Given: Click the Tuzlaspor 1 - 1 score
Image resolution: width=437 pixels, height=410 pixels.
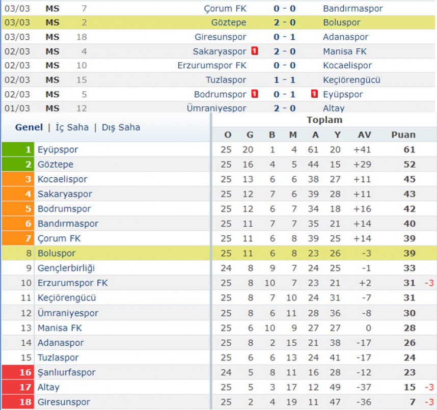Looking at the screenshot, I should click(285, 80).
